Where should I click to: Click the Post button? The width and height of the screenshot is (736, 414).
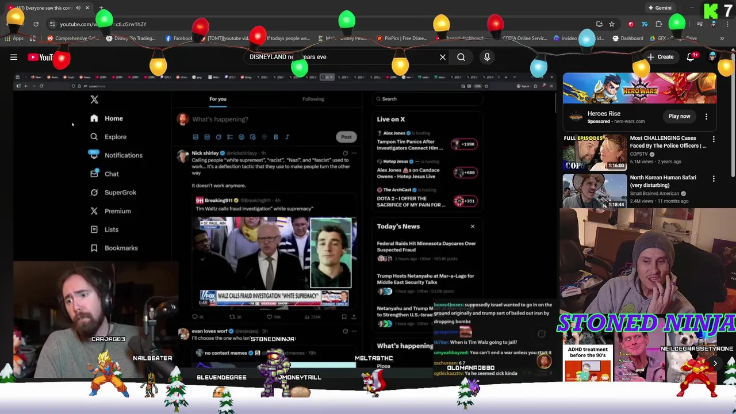(346, 137)
